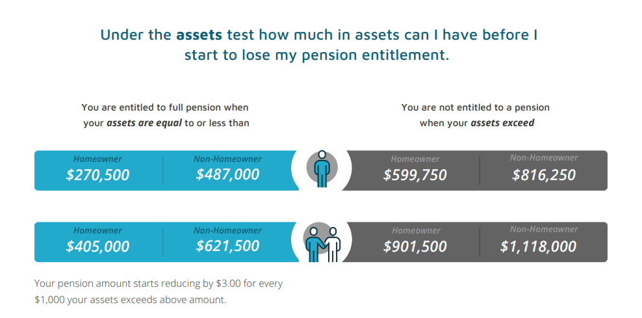Click the Non-Homeowner label above $1,118,000

point(544,229)
